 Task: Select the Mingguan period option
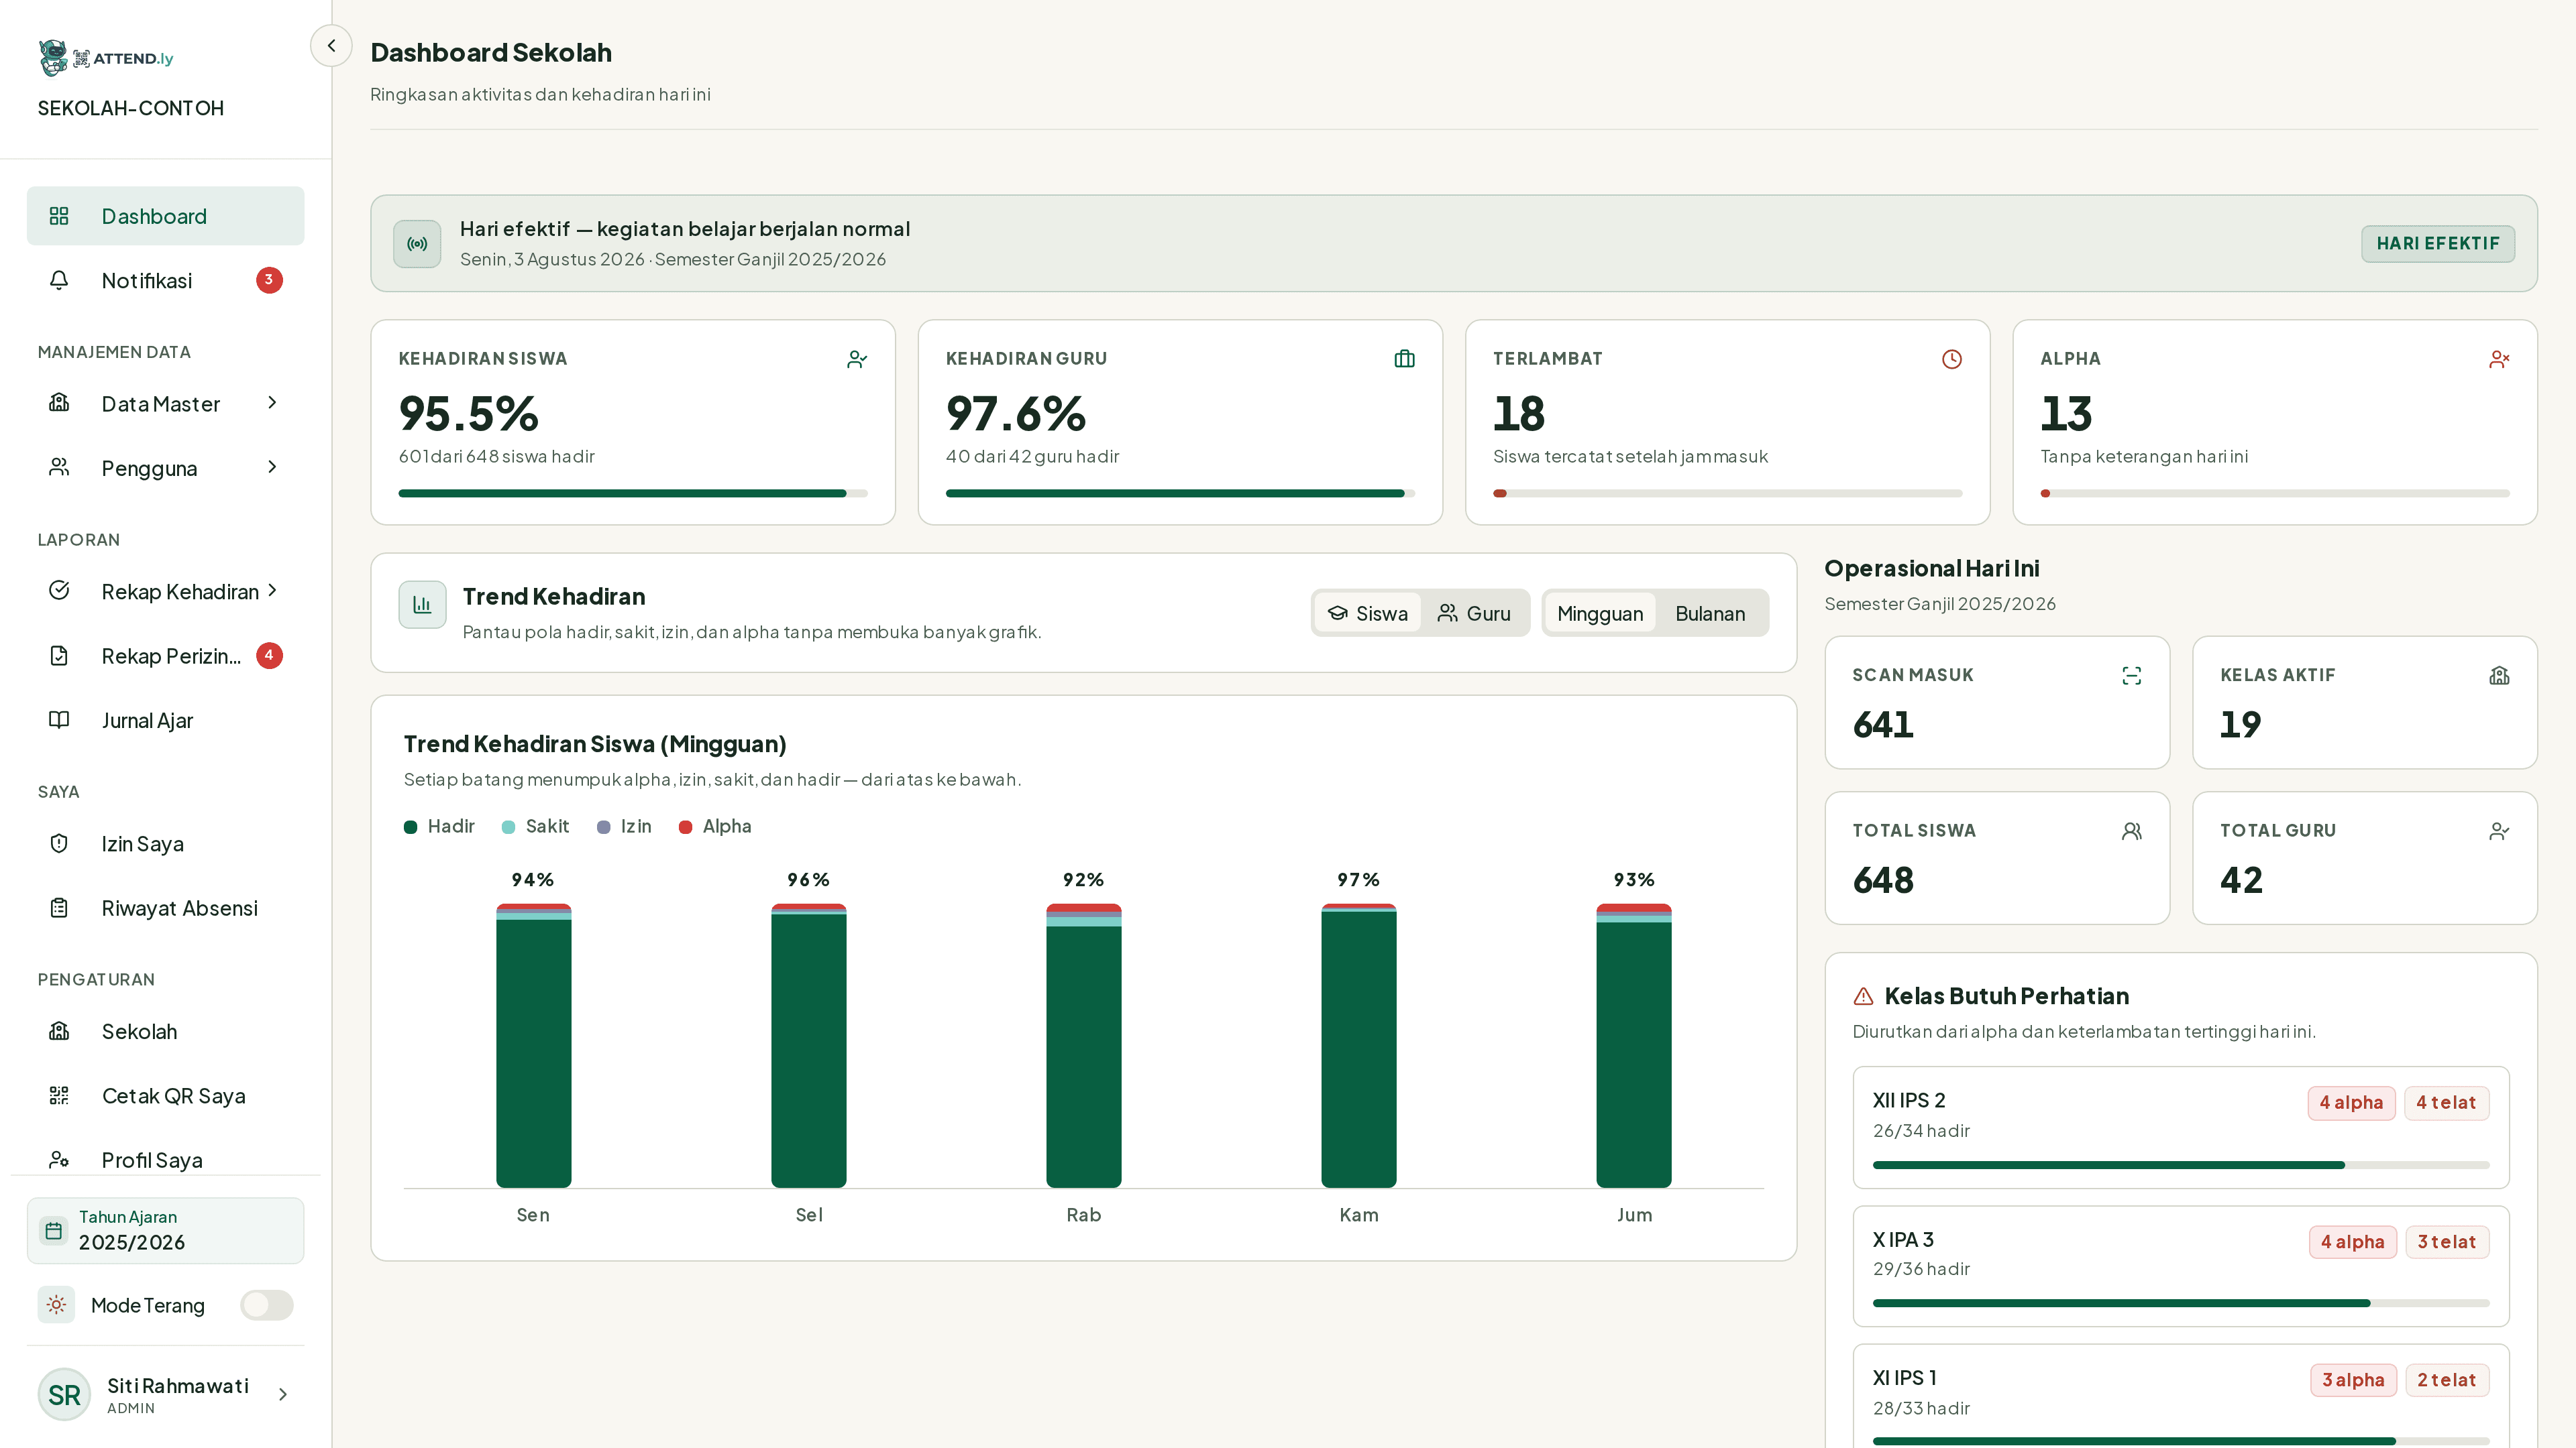(1599, 613)
